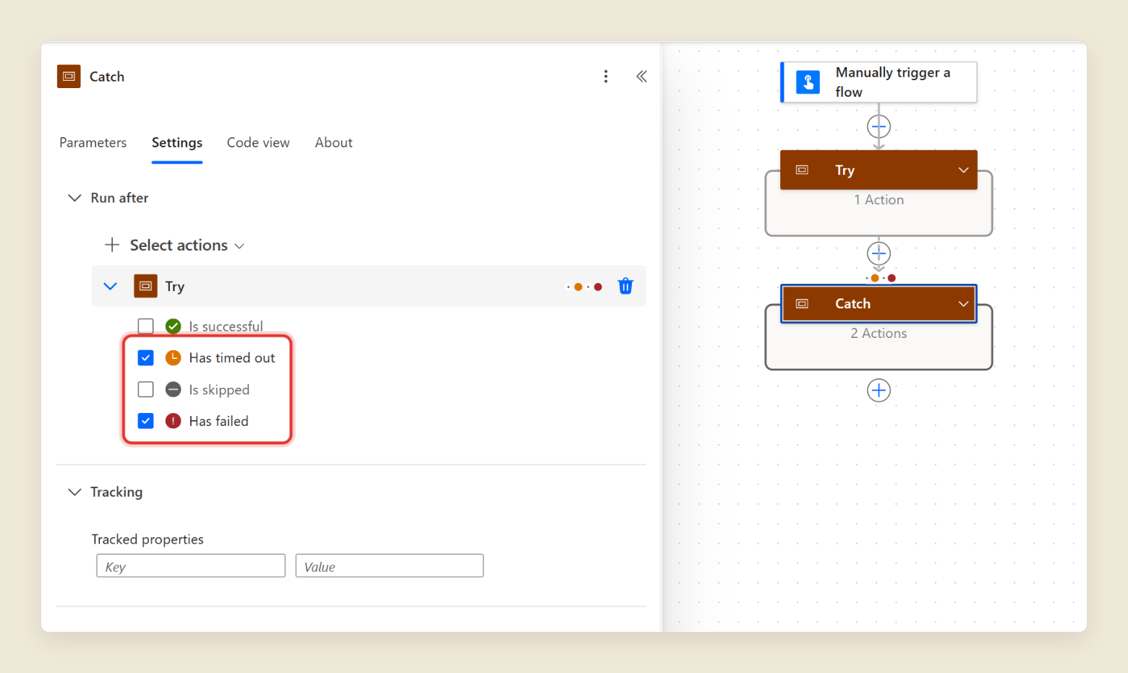1128x673 pixels.
Task: Enable the Is successful checkbox
Action: click(x=145, y=326)
